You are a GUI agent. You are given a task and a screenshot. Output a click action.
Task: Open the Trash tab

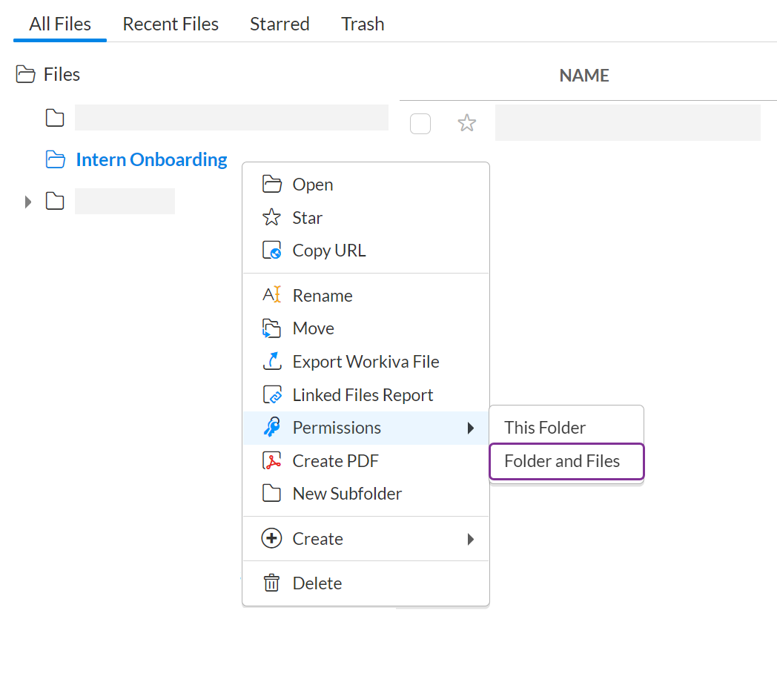pyautogui.click(x=363, y=24)
